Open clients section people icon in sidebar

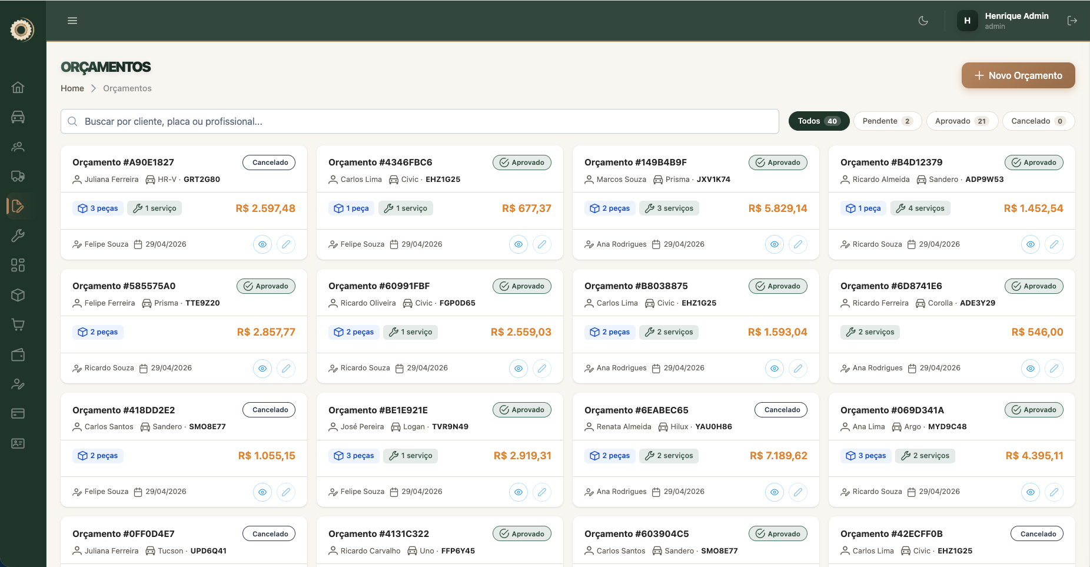click(18, 147)
